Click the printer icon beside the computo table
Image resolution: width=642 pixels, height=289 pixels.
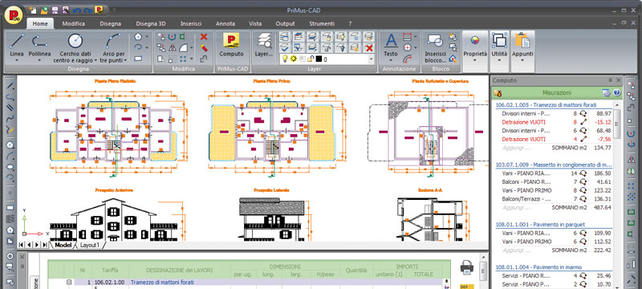467,267
